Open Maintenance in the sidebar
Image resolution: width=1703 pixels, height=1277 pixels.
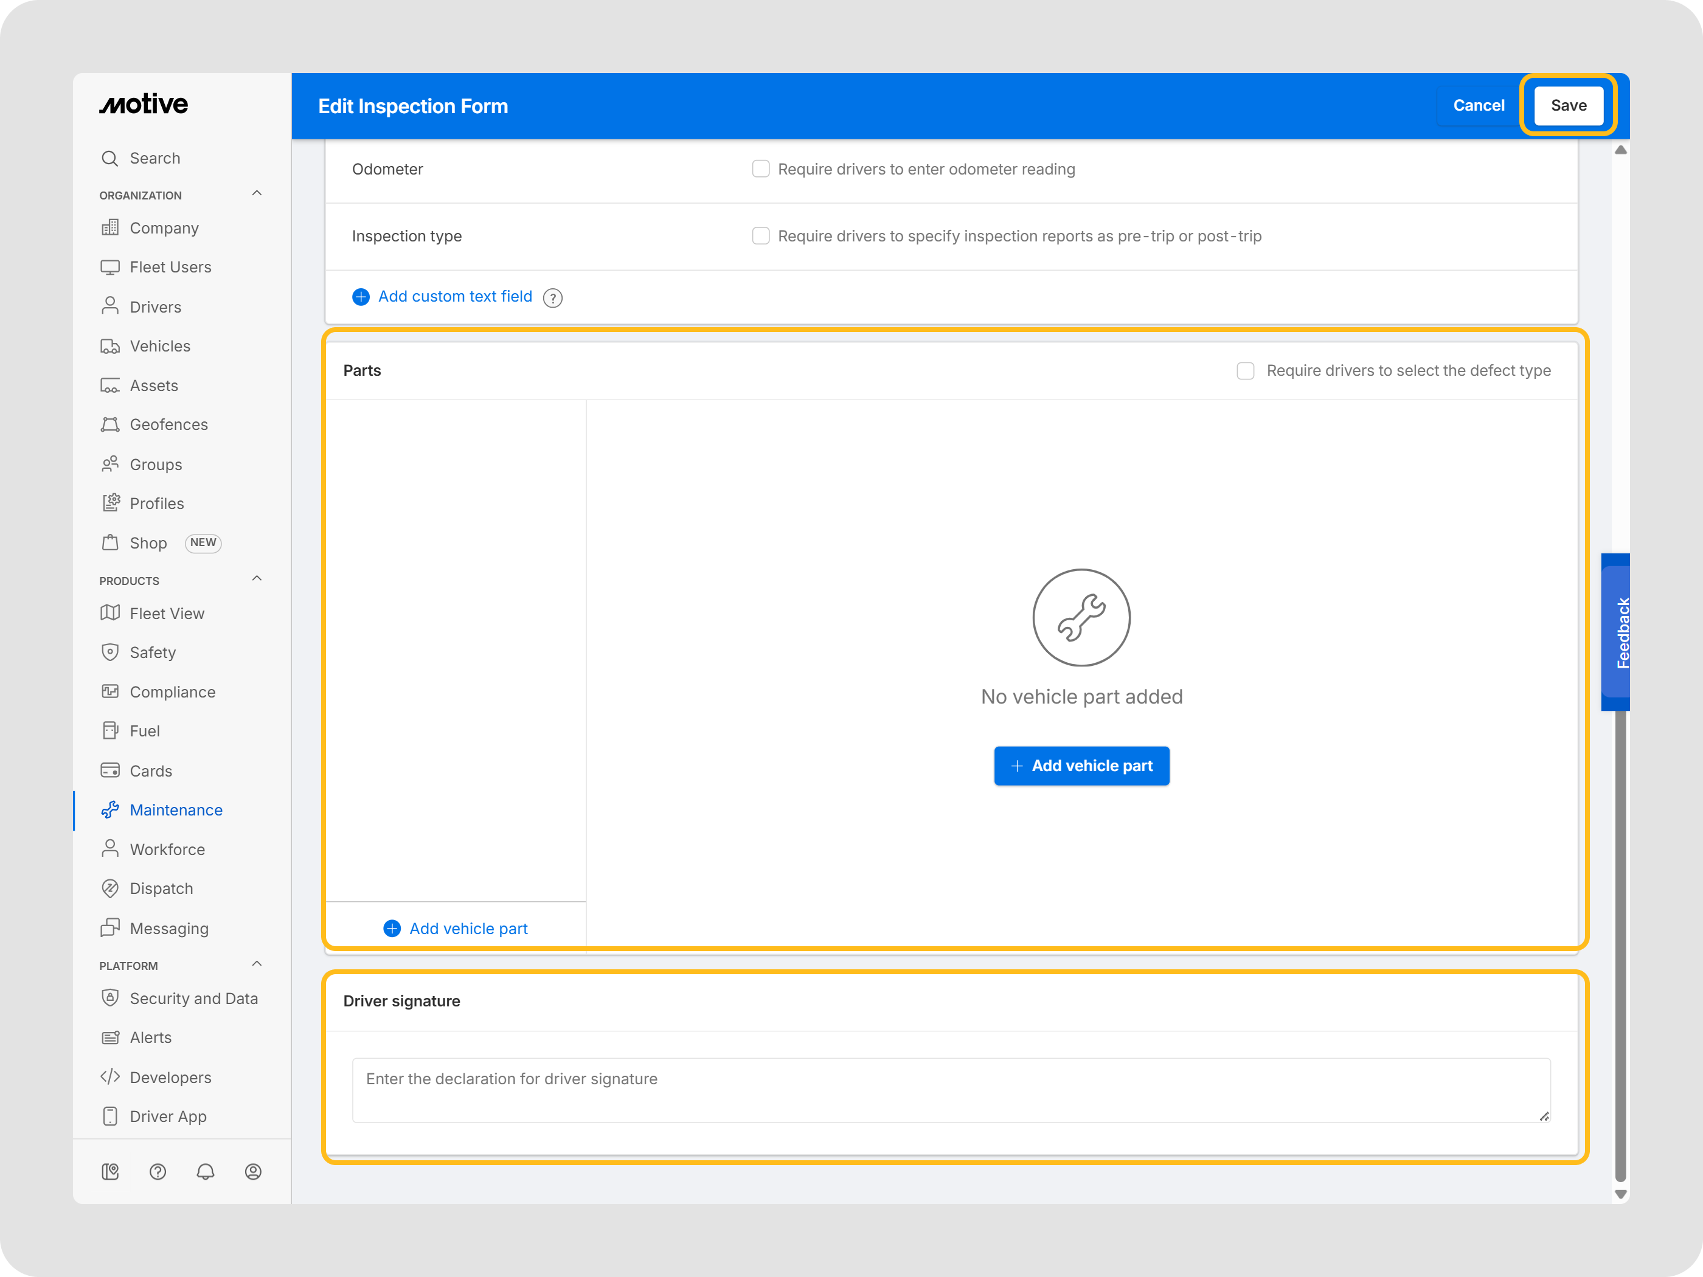(176, 810)
